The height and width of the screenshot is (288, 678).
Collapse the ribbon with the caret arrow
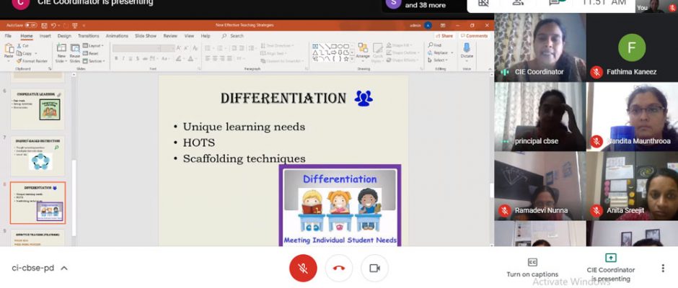(x=489, y=68)
